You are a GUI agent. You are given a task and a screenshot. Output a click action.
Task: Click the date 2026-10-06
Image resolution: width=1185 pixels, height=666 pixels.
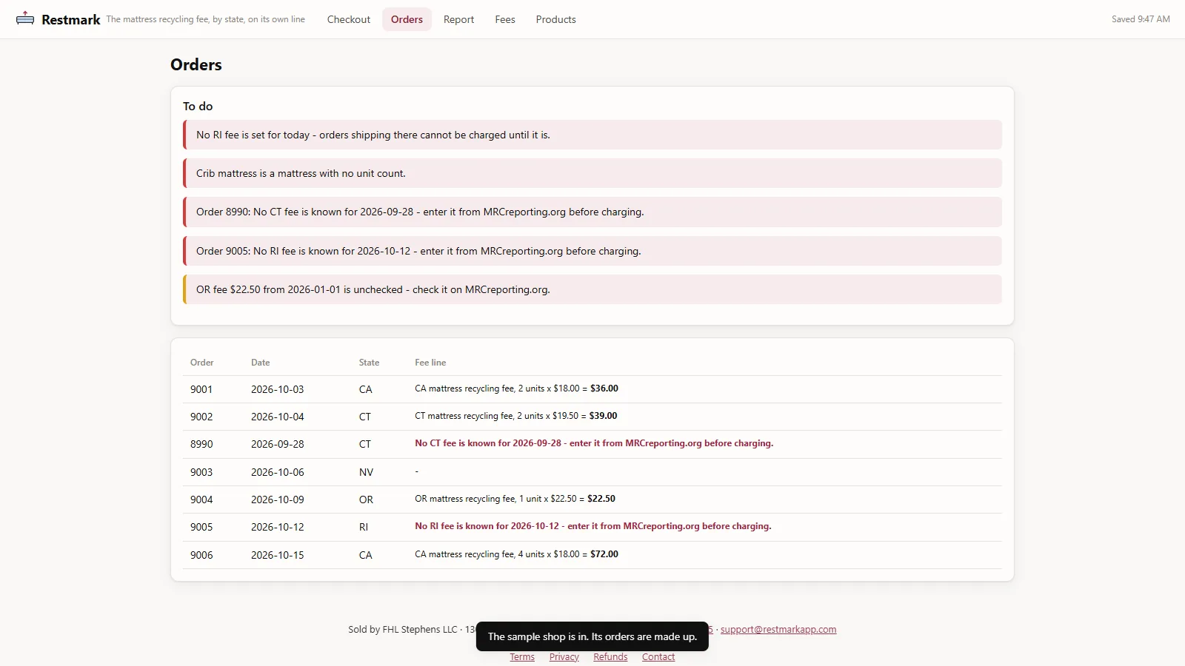(278, 472)
